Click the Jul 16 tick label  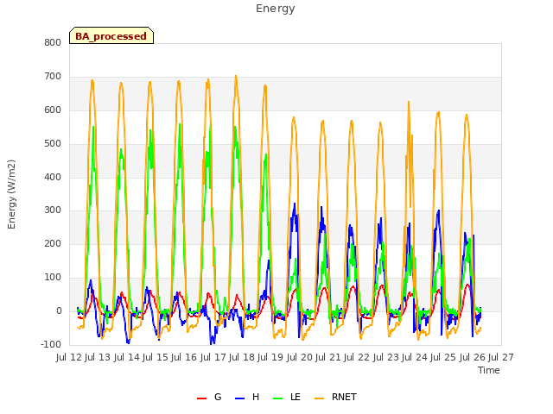(x=184, y=357)
